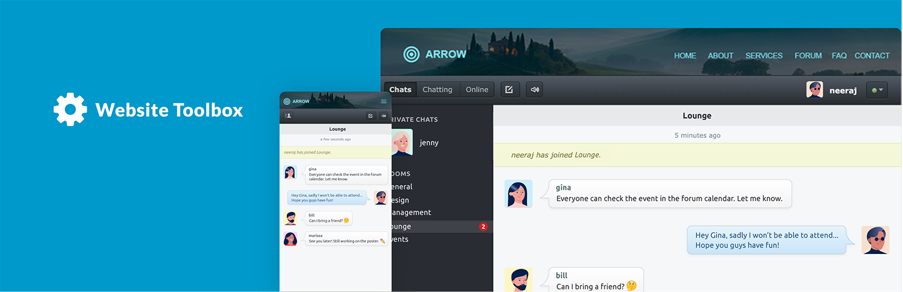Go to HOME in the site navigation
The height and width of the screenshot is (292, 903).
click(x=685, y=55)
